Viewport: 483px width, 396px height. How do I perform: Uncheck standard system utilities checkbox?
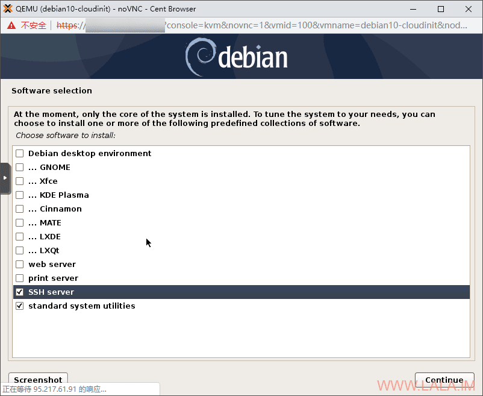tap(20, 306)
